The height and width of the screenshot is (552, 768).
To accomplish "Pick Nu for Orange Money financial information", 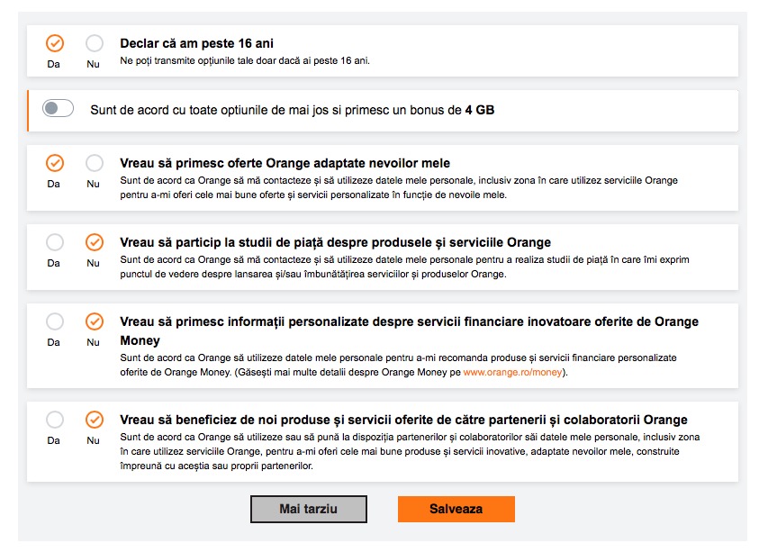I will click(94, 321).
